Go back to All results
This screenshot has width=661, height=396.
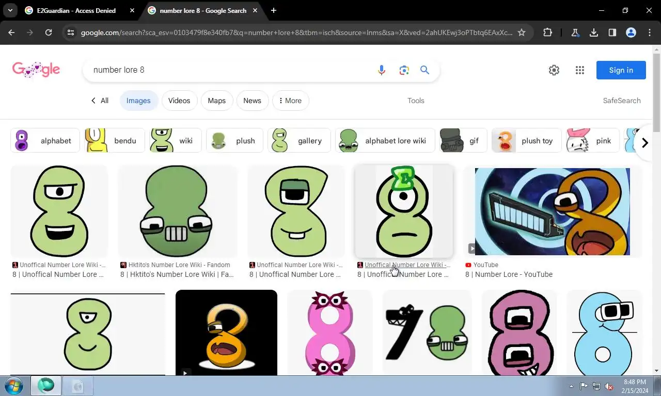(100, 101)
